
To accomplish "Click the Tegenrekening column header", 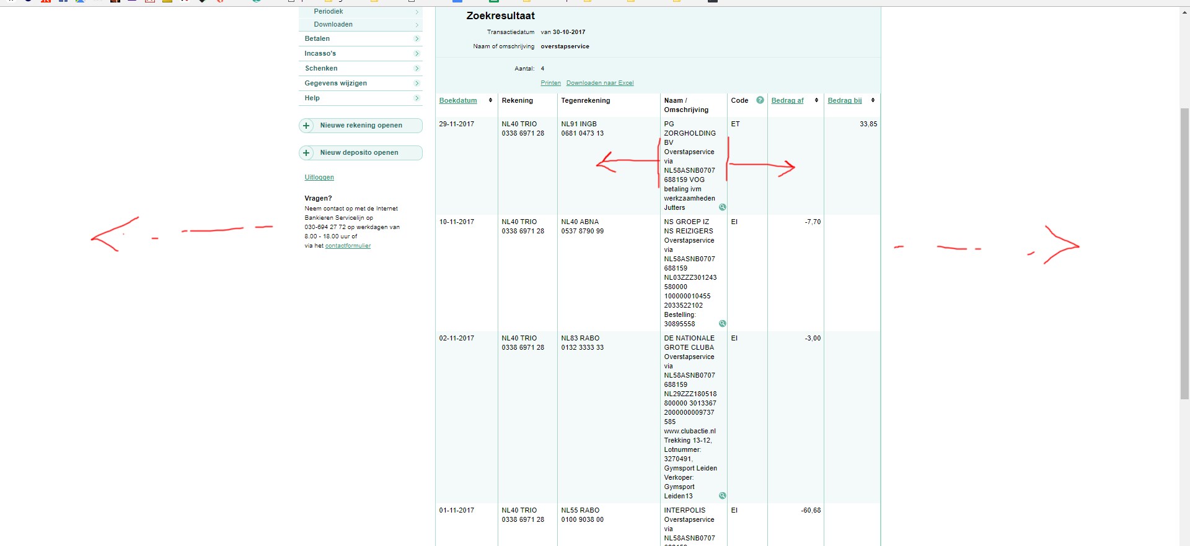I will 586,100.
